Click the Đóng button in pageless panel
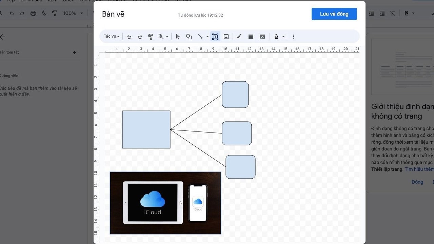 (417, 182)
